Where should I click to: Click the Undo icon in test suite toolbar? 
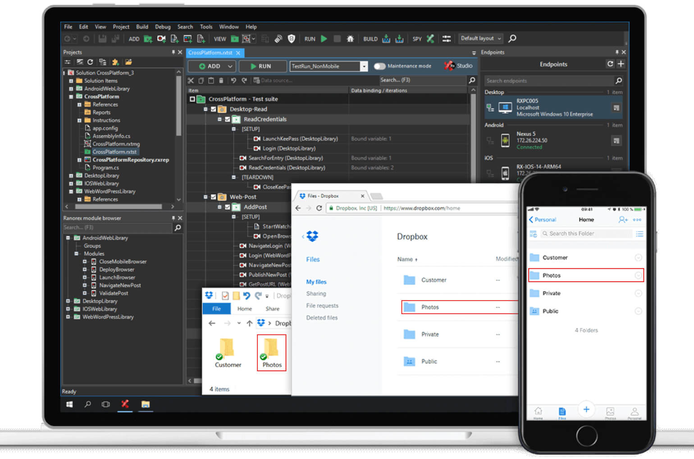point(233,80)
